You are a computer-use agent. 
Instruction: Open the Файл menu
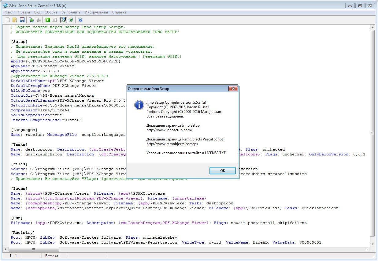(9, 12)
